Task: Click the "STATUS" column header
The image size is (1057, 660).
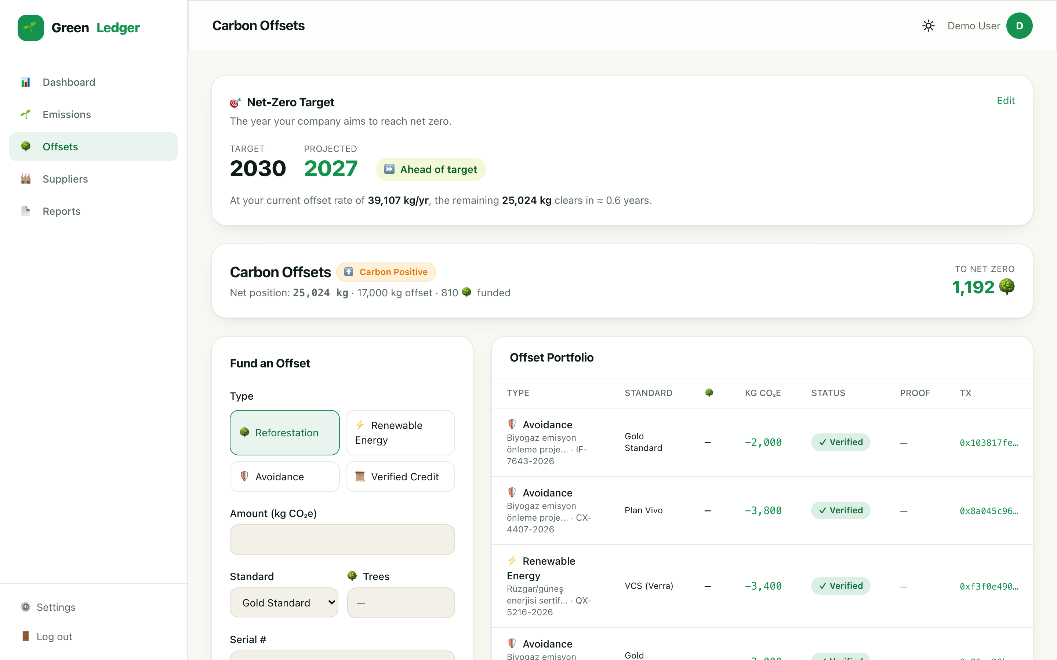Action: 828,393
